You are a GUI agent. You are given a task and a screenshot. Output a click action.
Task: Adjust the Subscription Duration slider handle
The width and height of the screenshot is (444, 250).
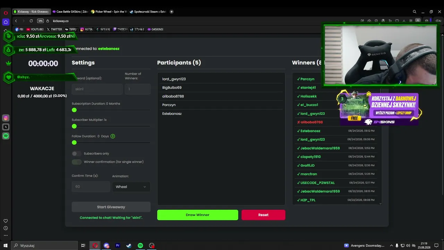pos(74,110)
